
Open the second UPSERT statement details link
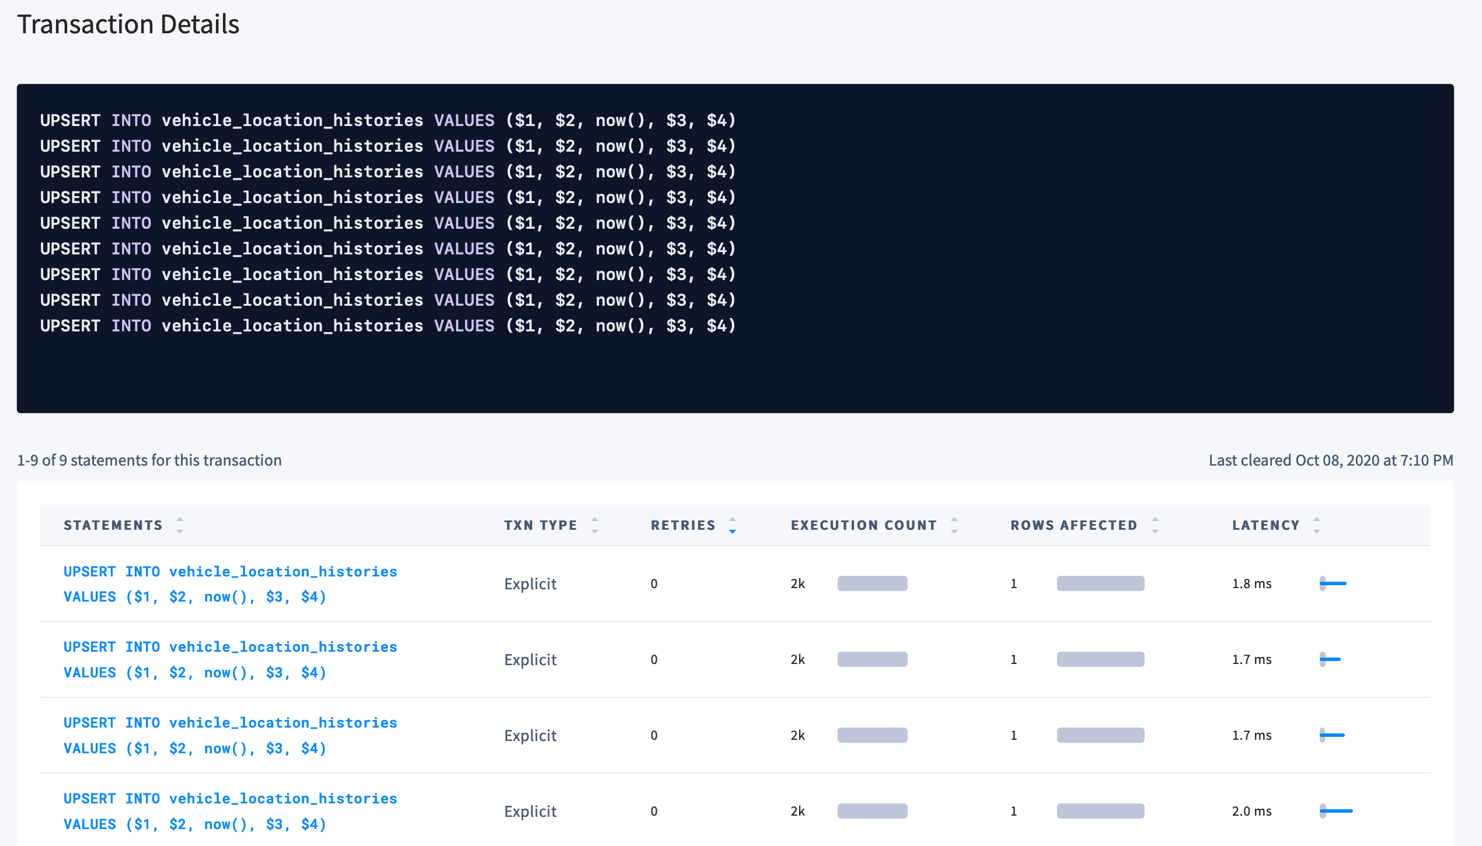pos(230,659)
